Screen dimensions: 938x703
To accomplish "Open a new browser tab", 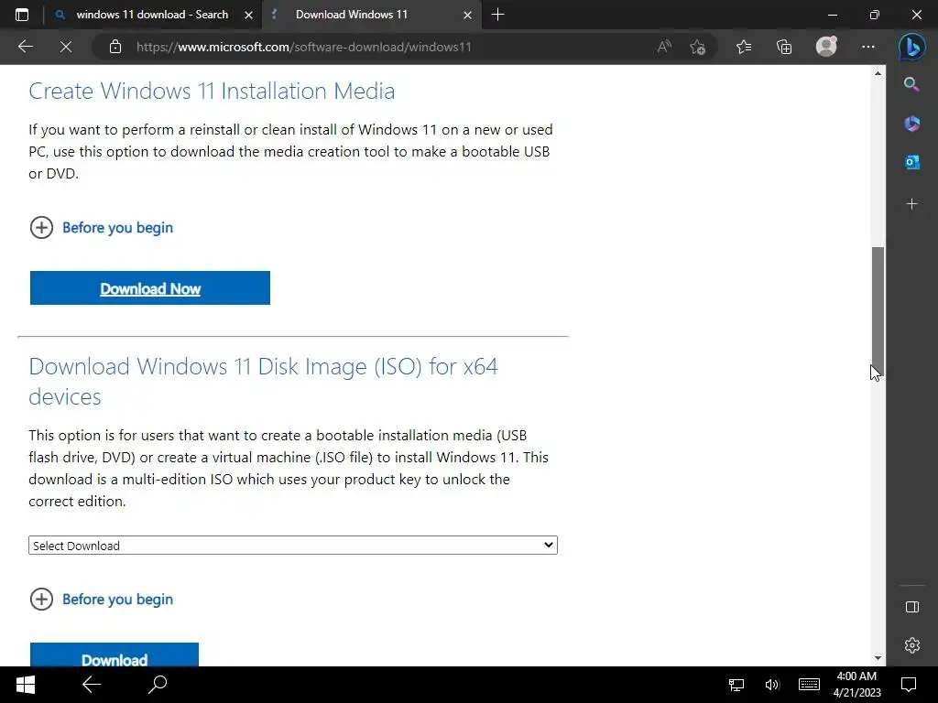I will pyautogui.click(x=497, y=15).
